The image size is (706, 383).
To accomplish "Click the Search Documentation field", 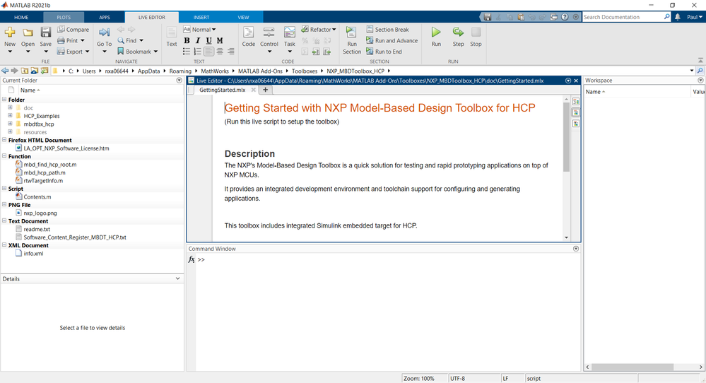I will pos(623,17).
